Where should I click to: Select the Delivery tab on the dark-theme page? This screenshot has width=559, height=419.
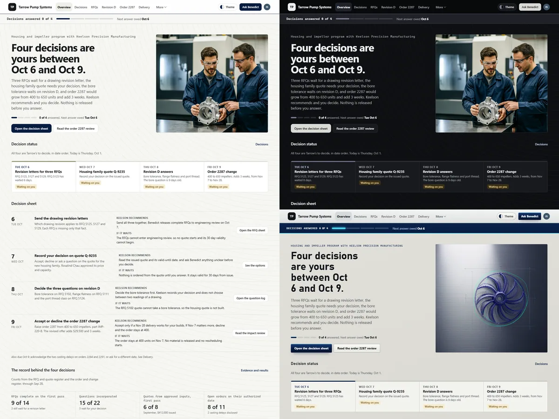click(423, 7)
